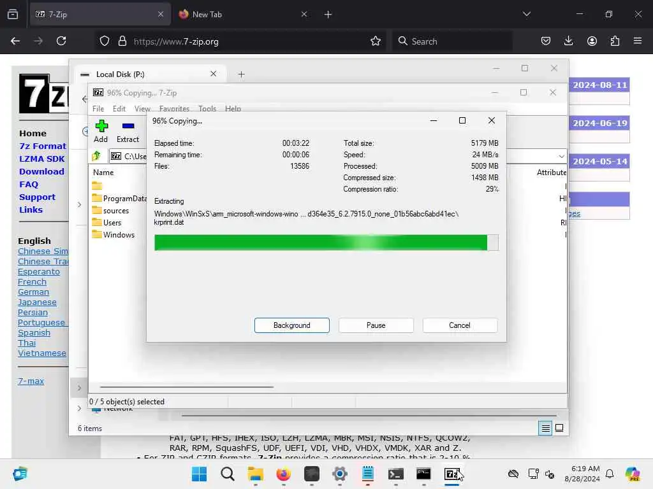Open the French language link
This screenshot has height=489, width=653.
tap(32, 282)
